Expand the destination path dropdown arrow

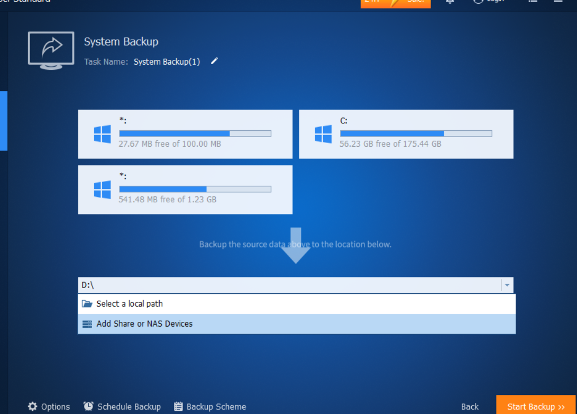point(507,285)
